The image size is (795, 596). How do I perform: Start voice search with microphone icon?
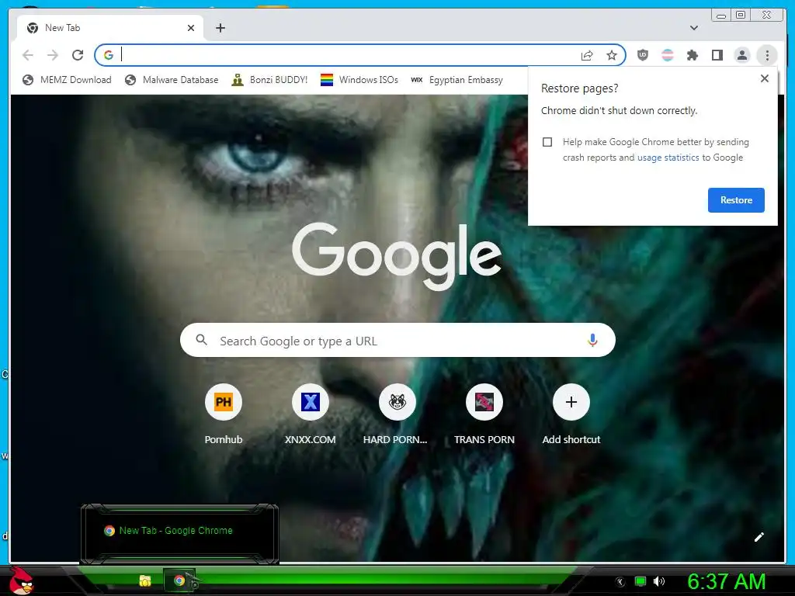592,340
